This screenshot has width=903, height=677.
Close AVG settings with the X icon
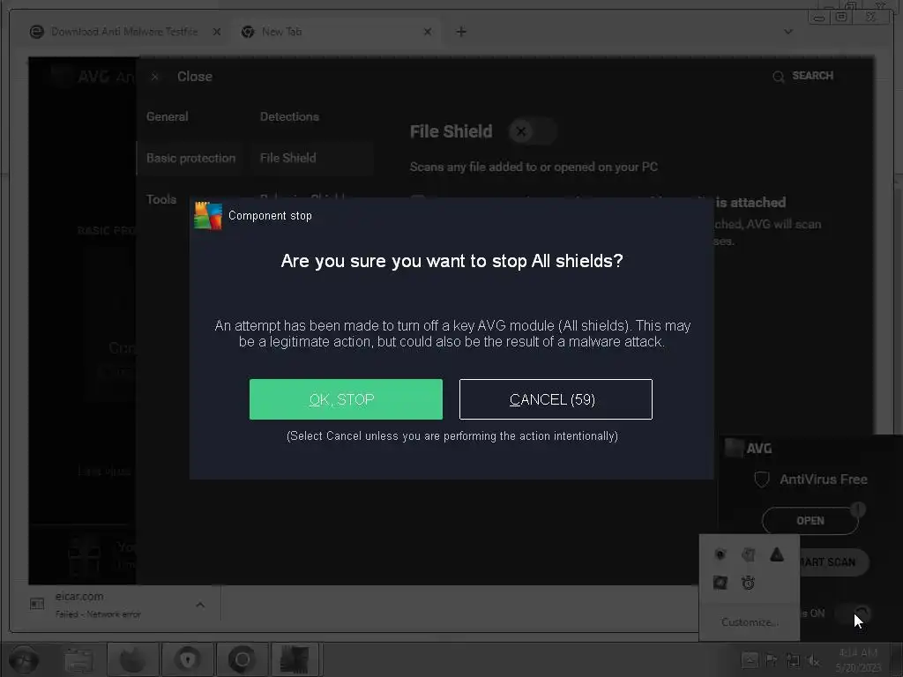[155, 77]
